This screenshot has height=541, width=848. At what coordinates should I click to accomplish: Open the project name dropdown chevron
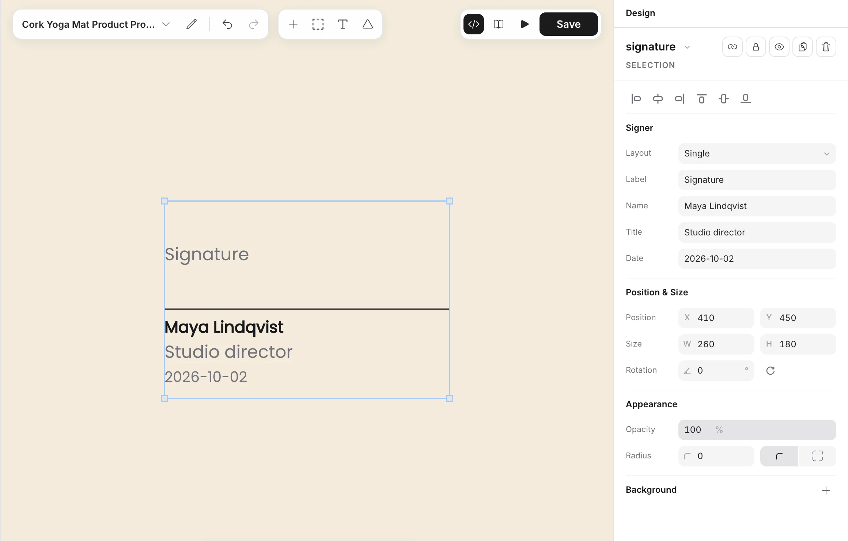(166, 24)
